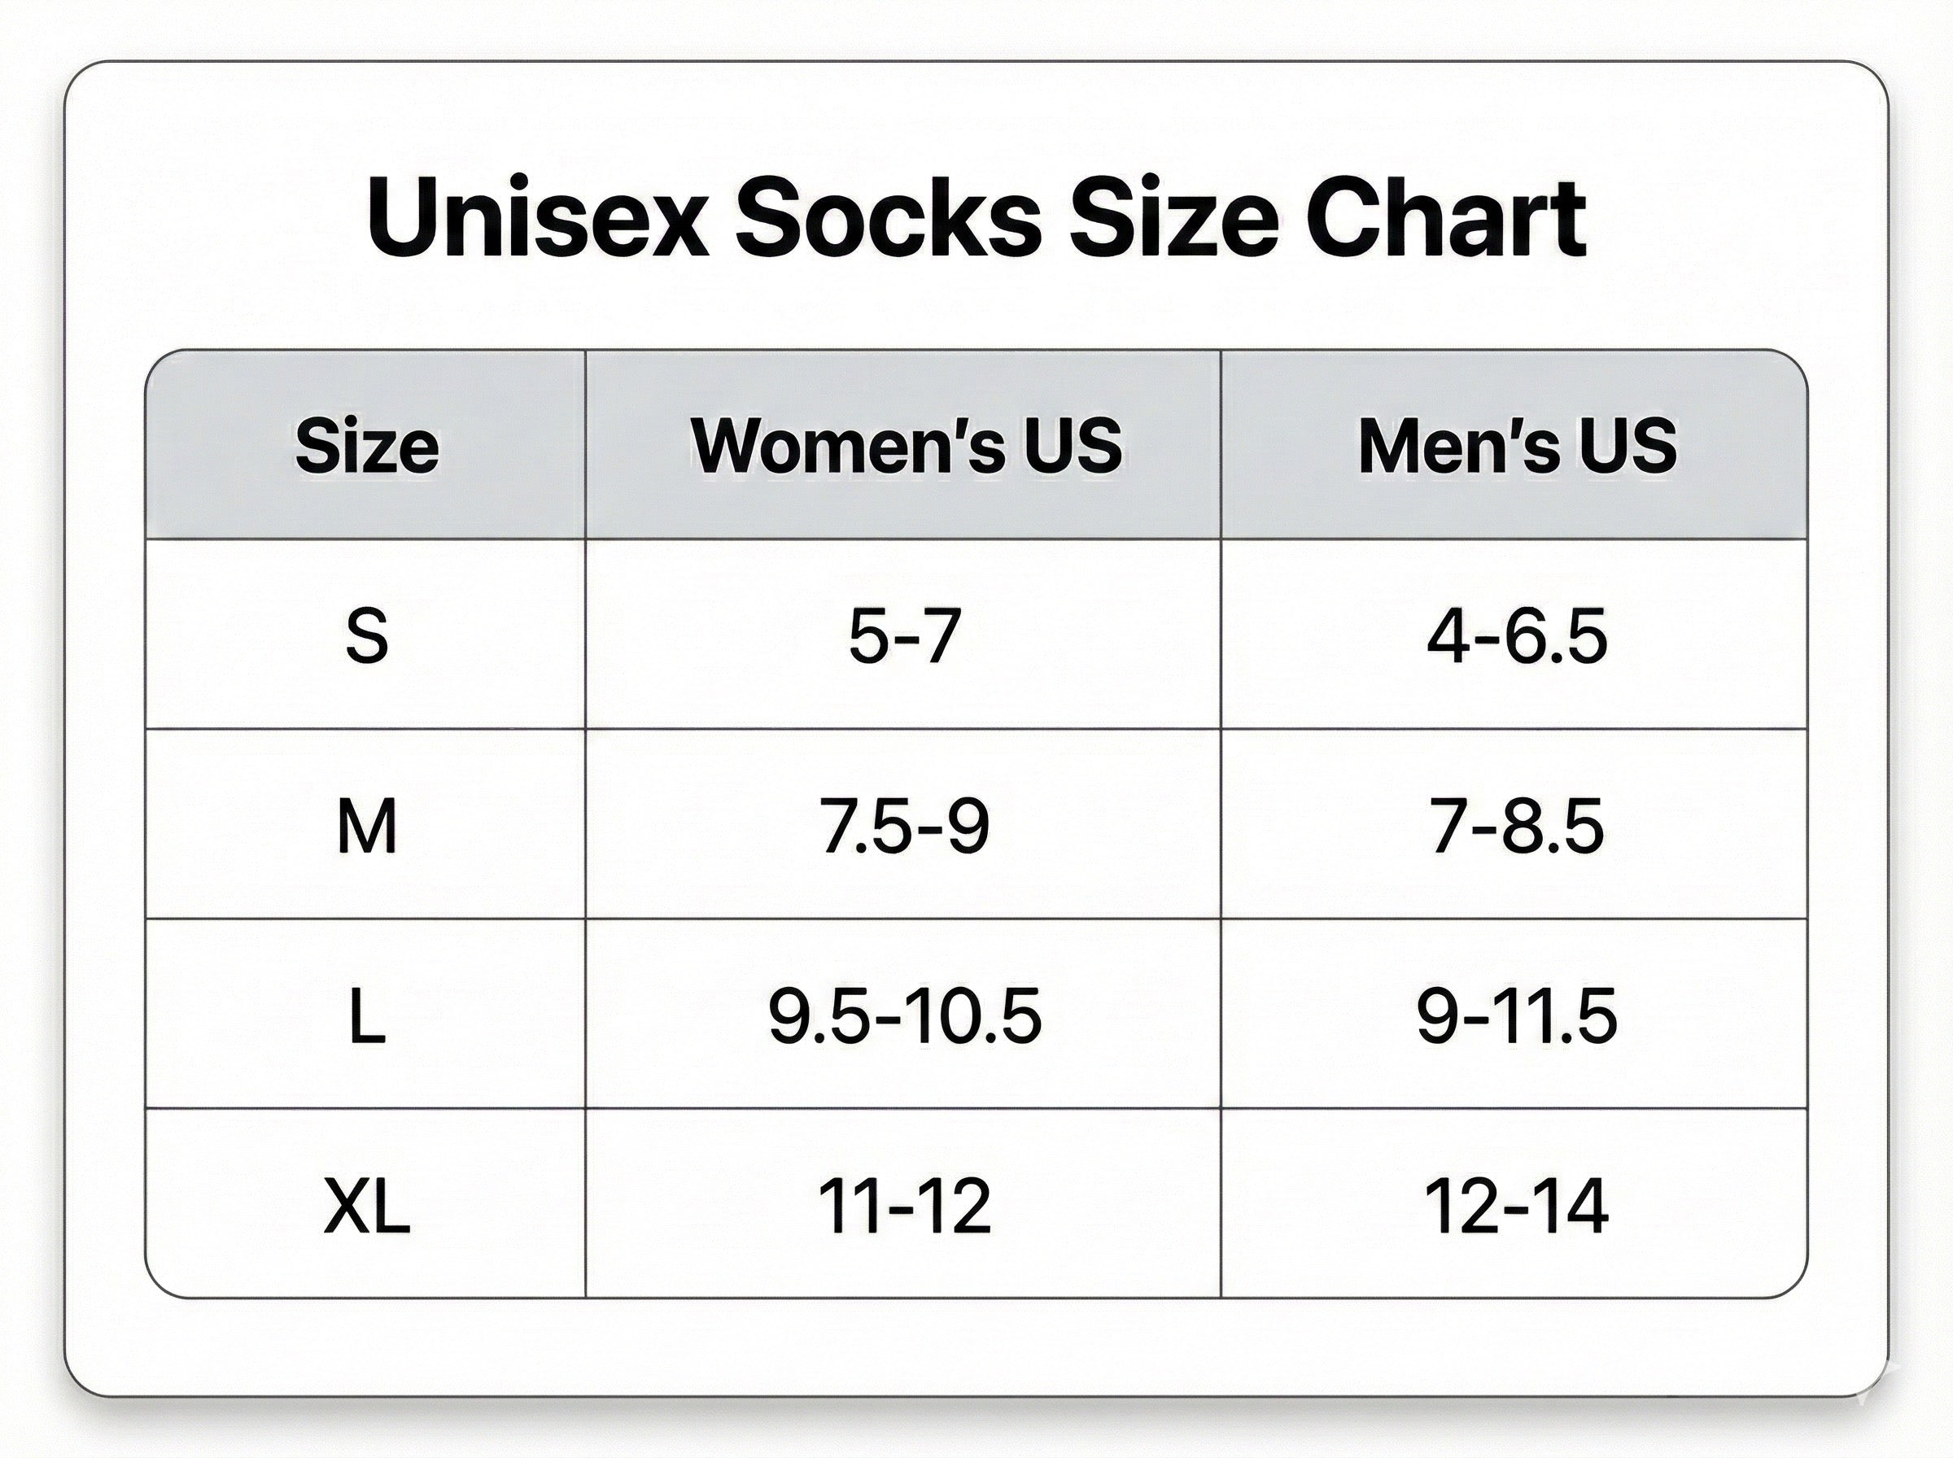The height and width of the screenshot is (1458, 1953).
Task: Click the Women's US column header
Action: pos(906,445)
